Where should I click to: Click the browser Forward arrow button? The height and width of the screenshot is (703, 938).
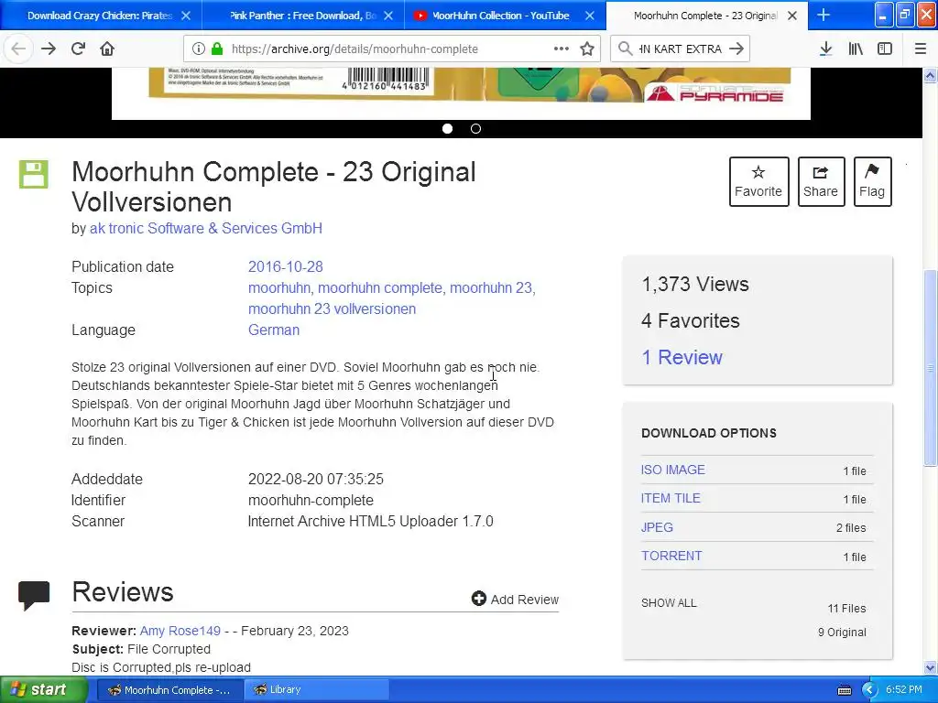click(x=49, y=49)
